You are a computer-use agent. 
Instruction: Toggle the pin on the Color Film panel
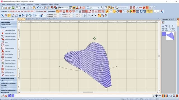[x=174, y=19]
